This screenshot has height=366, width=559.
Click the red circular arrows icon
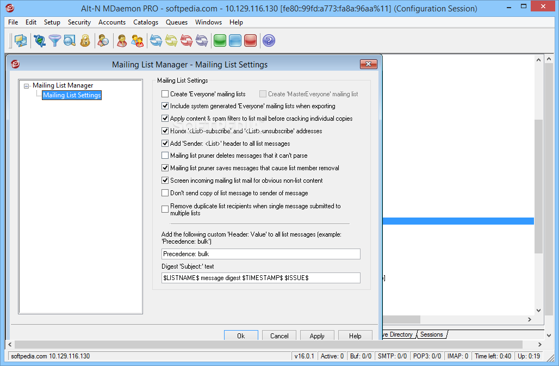(187, 41)
